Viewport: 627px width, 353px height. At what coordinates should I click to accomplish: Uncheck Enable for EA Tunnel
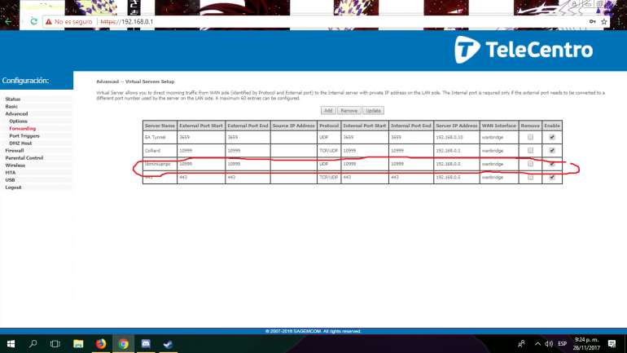552,137
